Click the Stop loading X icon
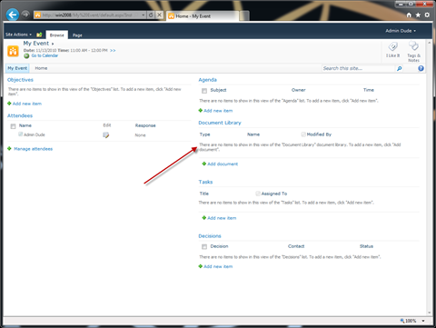The width and height of the screenshot is (436, 328). pos(159,15)
